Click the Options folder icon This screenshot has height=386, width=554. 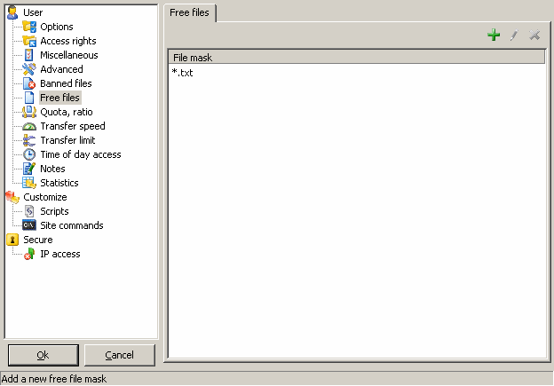point(29,27)
